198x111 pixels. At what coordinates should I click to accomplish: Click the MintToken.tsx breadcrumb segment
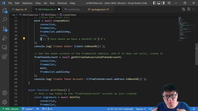click(x=28, y=15)
